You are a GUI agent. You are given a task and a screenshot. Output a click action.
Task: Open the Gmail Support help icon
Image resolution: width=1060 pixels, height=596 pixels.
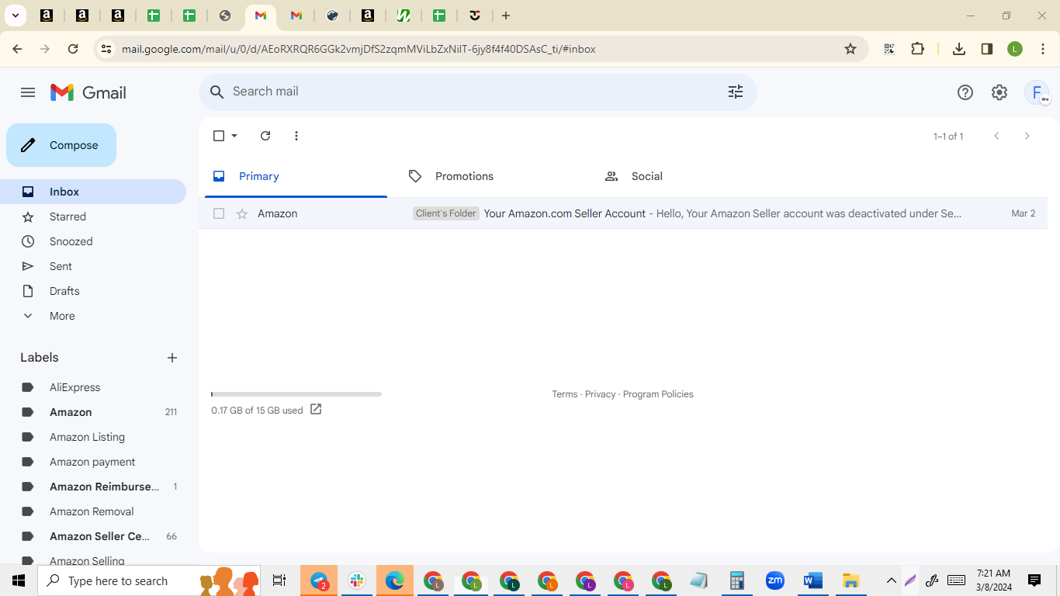pos(965,92)
